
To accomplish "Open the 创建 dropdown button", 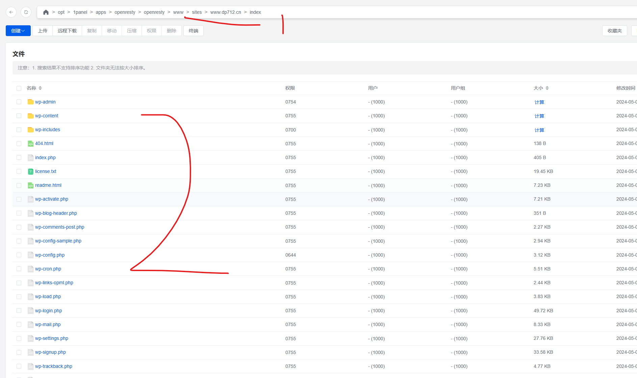I will [x=18, y=31].
